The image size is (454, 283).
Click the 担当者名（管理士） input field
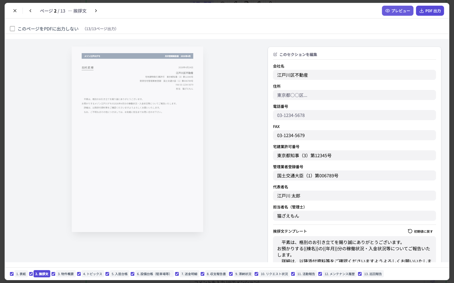354,216
